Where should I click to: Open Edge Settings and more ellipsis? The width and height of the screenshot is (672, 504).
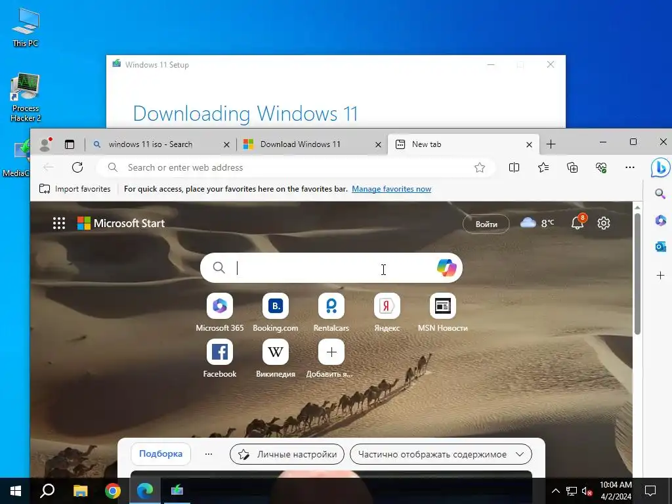(629, 167)
